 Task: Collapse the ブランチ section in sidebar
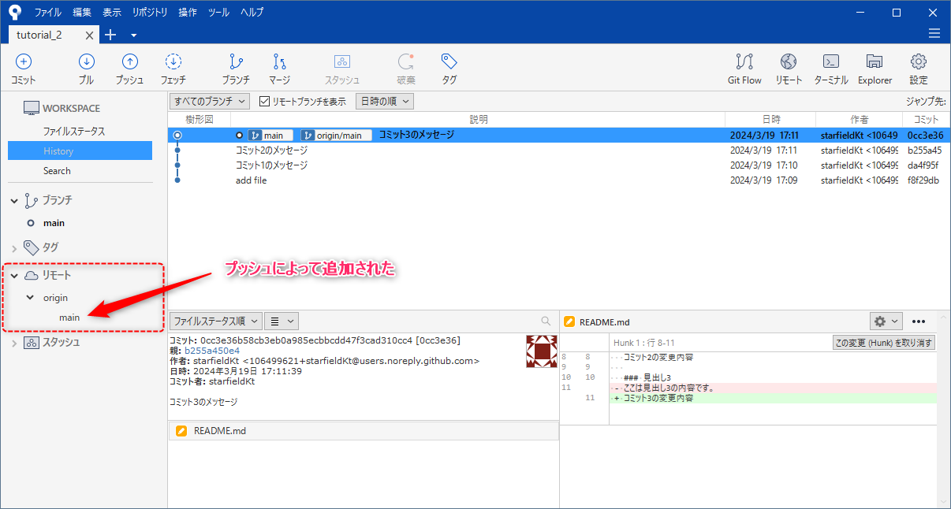14,201
